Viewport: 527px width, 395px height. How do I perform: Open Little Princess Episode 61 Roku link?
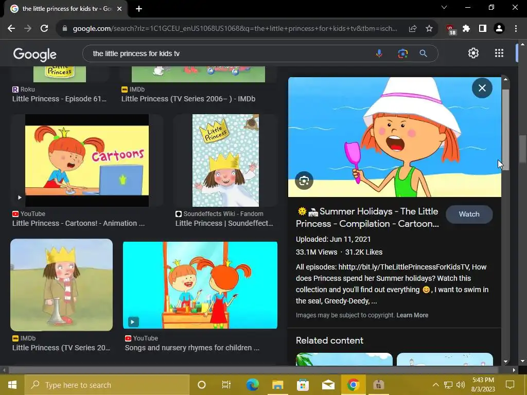coord(59,99)
